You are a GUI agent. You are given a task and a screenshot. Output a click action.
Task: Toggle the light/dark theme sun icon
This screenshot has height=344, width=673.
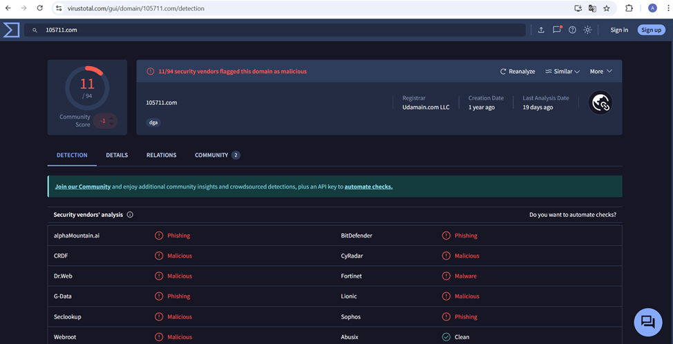click(587, 30)
